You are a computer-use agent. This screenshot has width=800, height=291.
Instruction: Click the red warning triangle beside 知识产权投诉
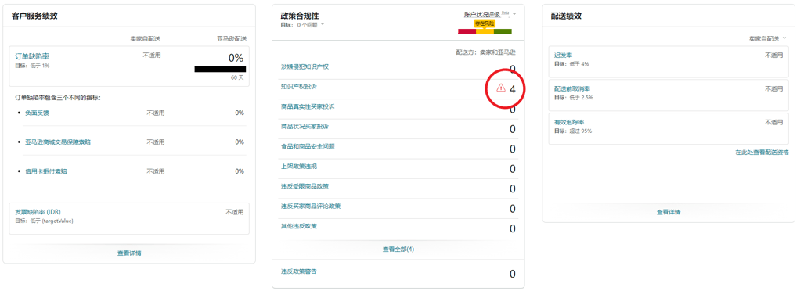tap(500, 88)
